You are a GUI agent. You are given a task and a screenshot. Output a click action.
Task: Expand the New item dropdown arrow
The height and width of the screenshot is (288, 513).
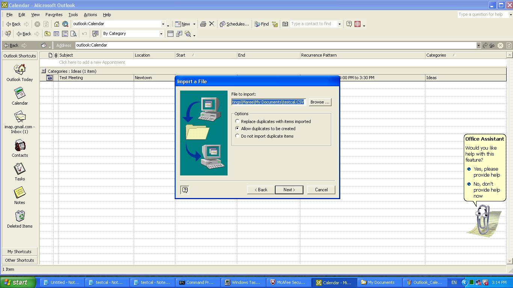194,24
